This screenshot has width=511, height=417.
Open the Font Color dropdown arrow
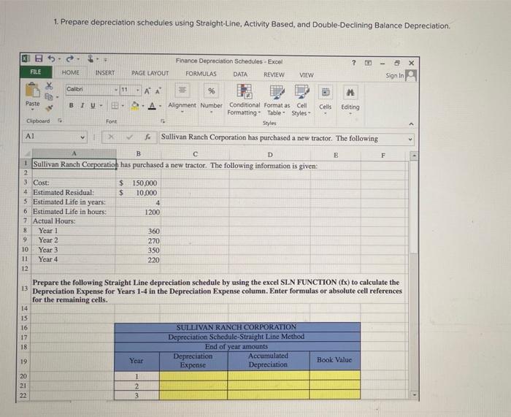[160, 106]
